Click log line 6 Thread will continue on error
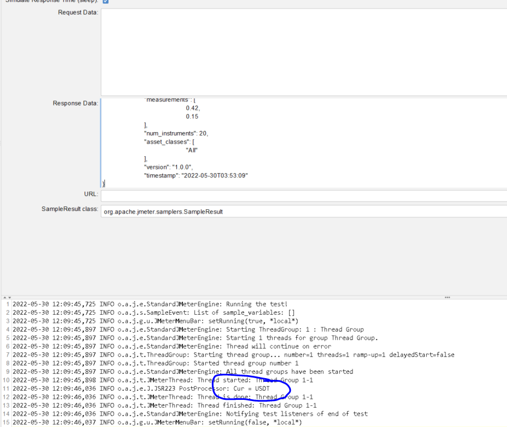The height and width of the screenshot is (427, 507). pos(171,346)
